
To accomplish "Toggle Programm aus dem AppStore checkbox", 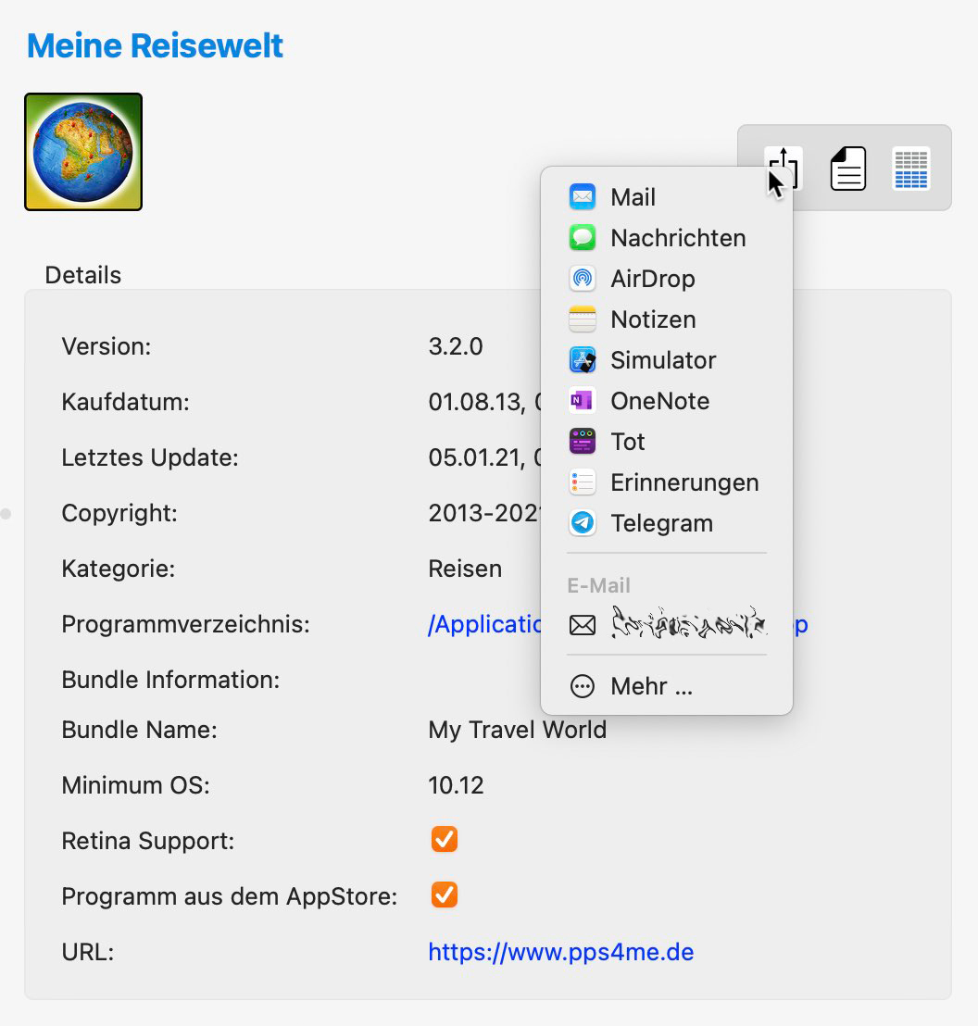I will click(x=444, y=895).
